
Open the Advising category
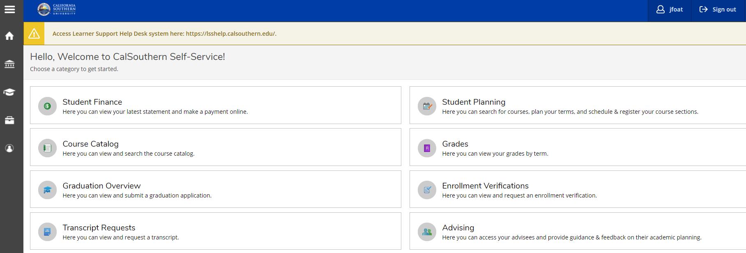click(x=458, y=228)
